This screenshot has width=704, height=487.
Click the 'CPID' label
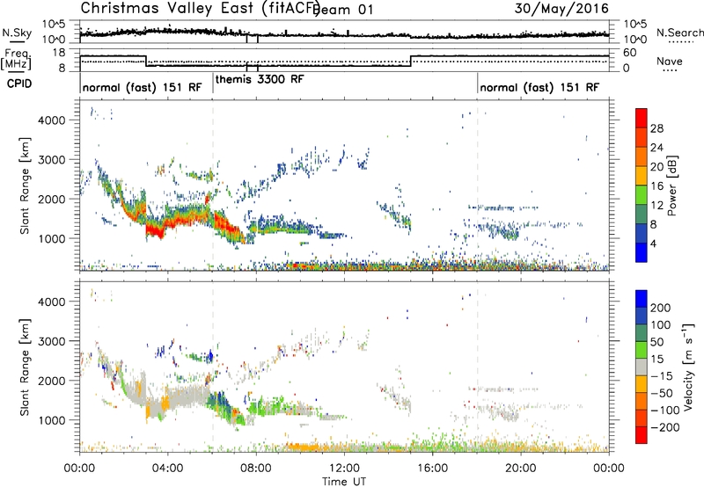[x=19, y=84]
